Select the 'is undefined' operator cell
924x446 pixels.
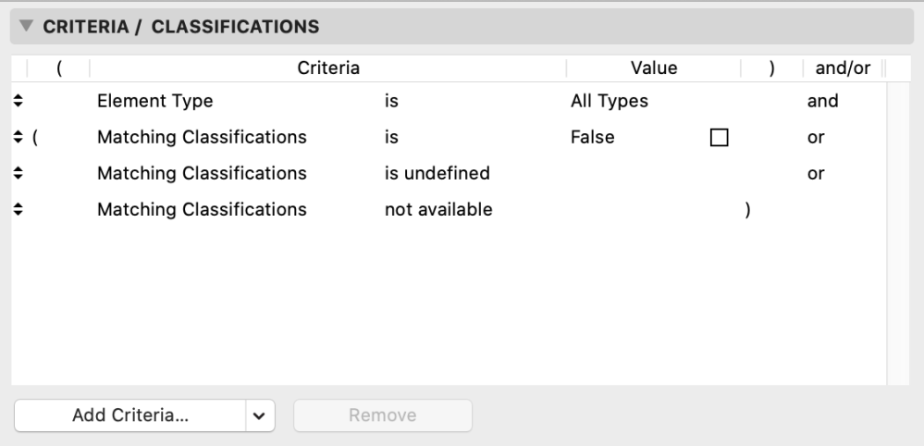click(437, 174)
